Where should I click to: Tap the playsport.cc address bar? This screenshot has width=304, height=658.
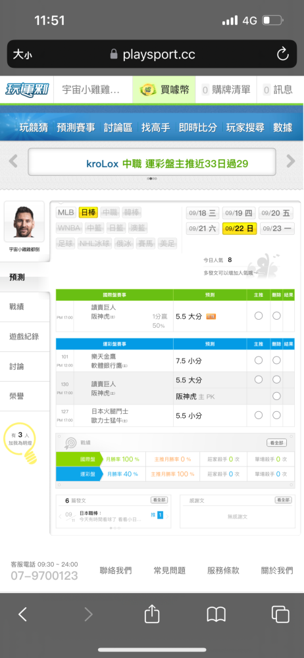(x=152, y=54)
